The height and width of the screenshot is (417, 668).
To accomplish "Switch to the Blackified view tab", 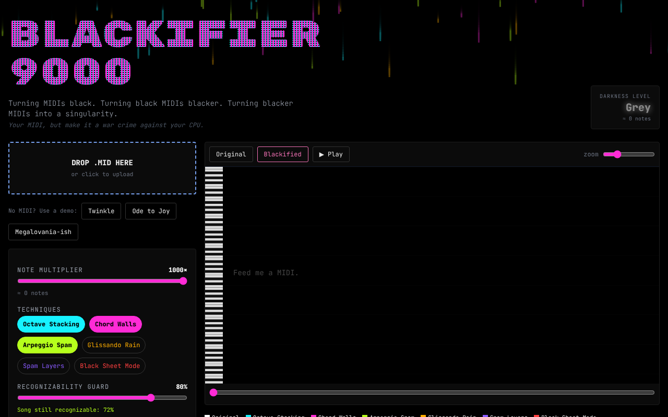I will tap(283, 154).
